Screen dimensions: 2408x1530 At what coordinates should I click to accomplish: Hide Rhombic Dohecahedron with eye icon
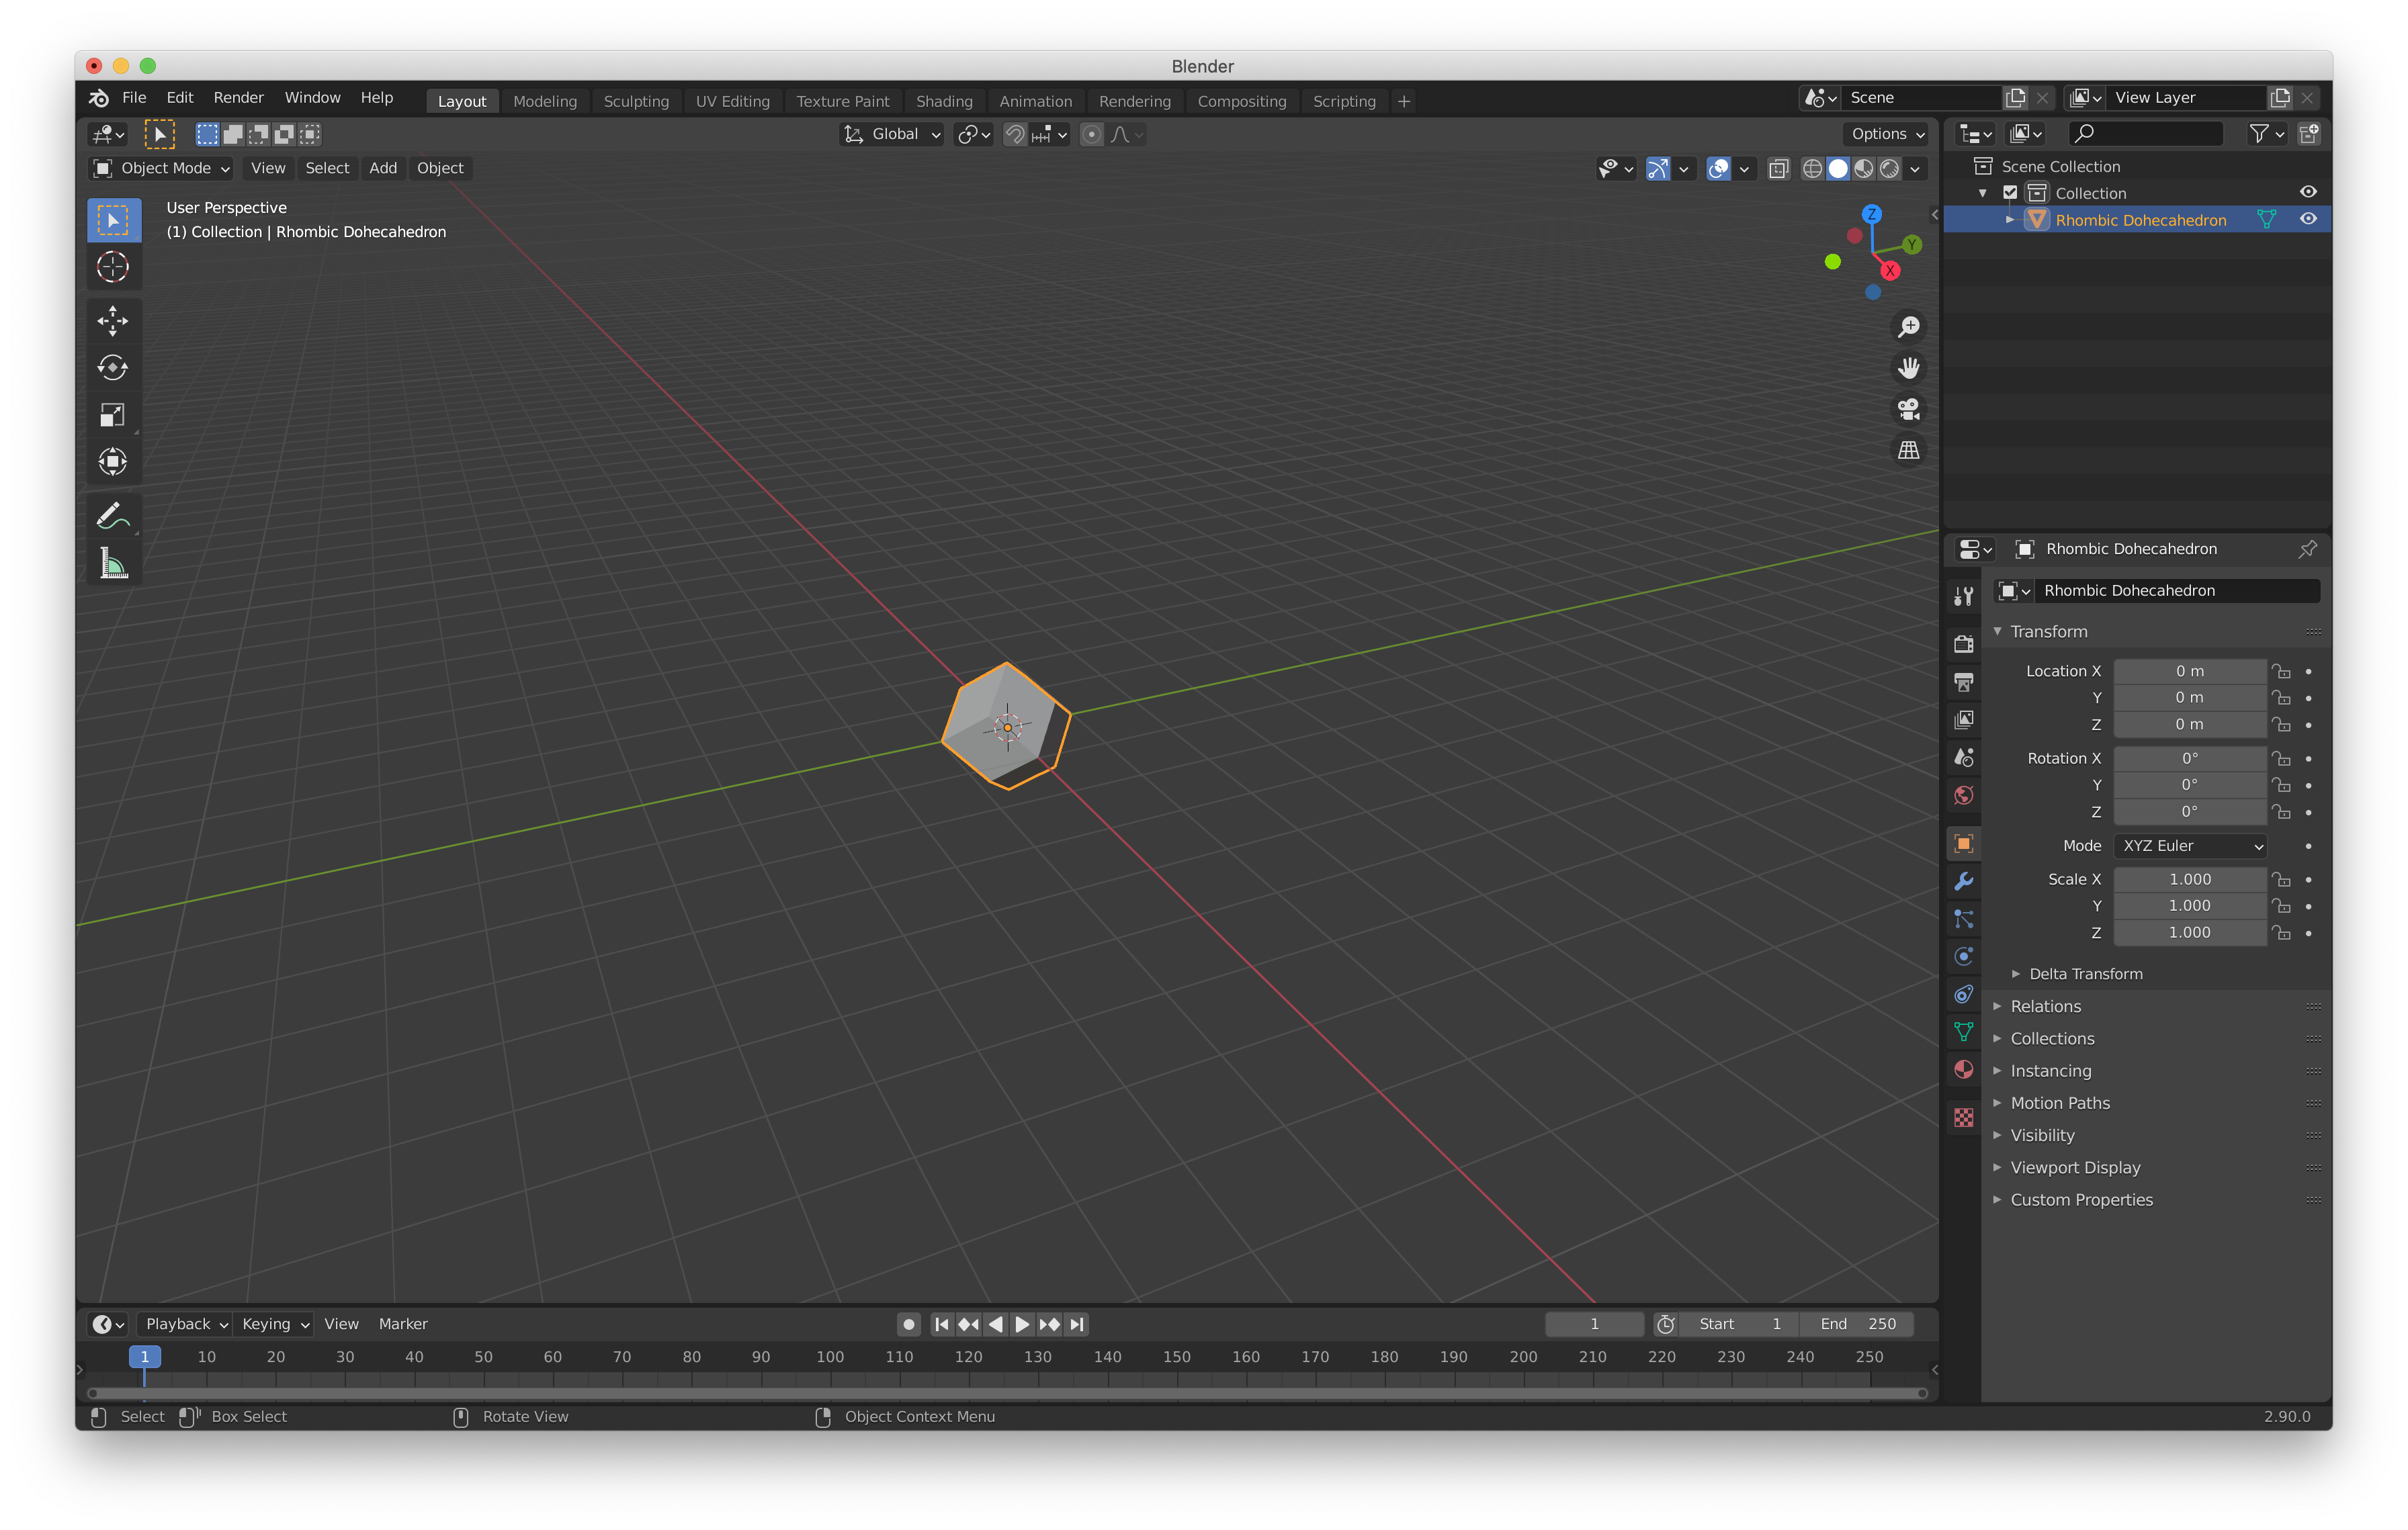coord(2308,219)
